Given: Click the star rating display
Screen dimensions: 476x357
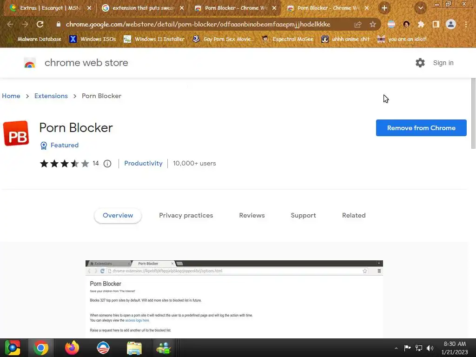Looking at the screenshot, I should [64, 164].
